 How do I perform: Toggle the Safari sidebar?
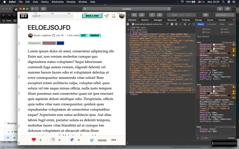(43, 9)
